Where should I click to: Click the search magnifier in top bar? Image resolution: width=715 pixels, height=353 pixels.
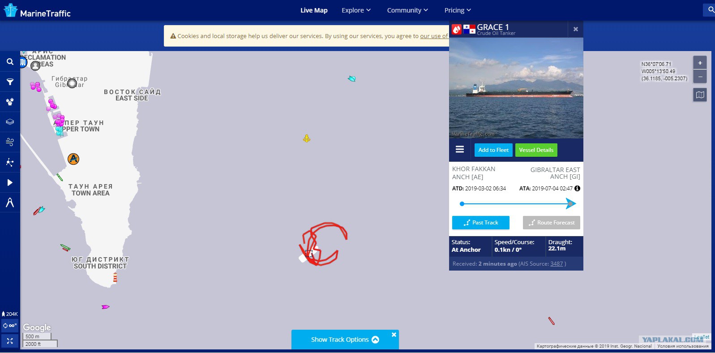[711, 9]
